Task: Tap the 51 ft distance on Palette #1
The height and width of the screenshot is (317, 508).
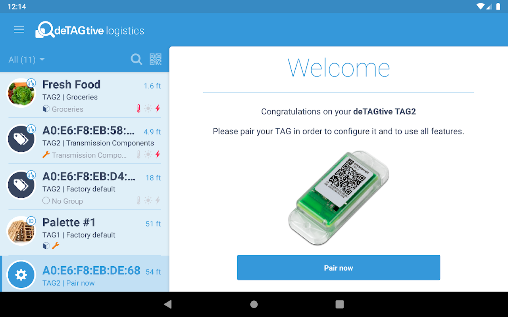Action: tap(153, 224)
